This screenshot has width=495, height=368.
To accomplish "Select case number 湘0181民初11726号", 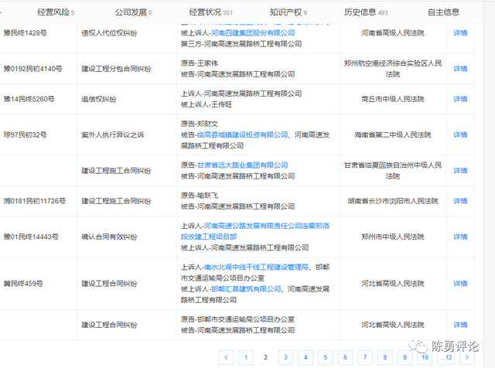I will click(x=35, y=201).
